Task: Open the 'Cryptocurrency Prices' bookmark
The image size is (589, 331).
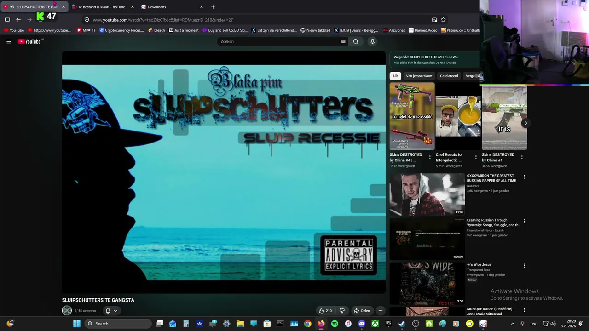Action: coord(121,30)
